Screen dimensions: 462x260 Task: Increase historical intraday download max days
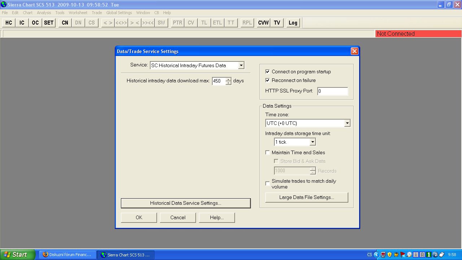(228, 79)
